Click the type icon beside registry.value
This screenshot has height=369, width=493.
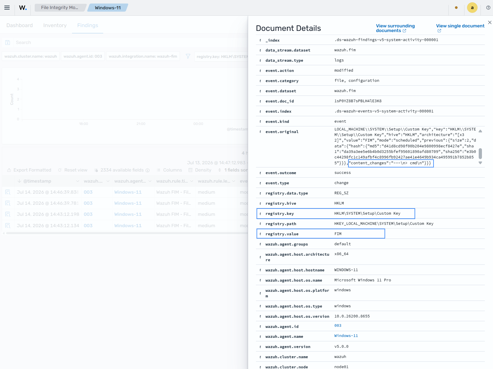[x=260, y=234]
